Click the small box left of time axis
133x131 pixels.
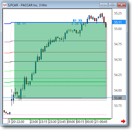click(x=6, y=121)
